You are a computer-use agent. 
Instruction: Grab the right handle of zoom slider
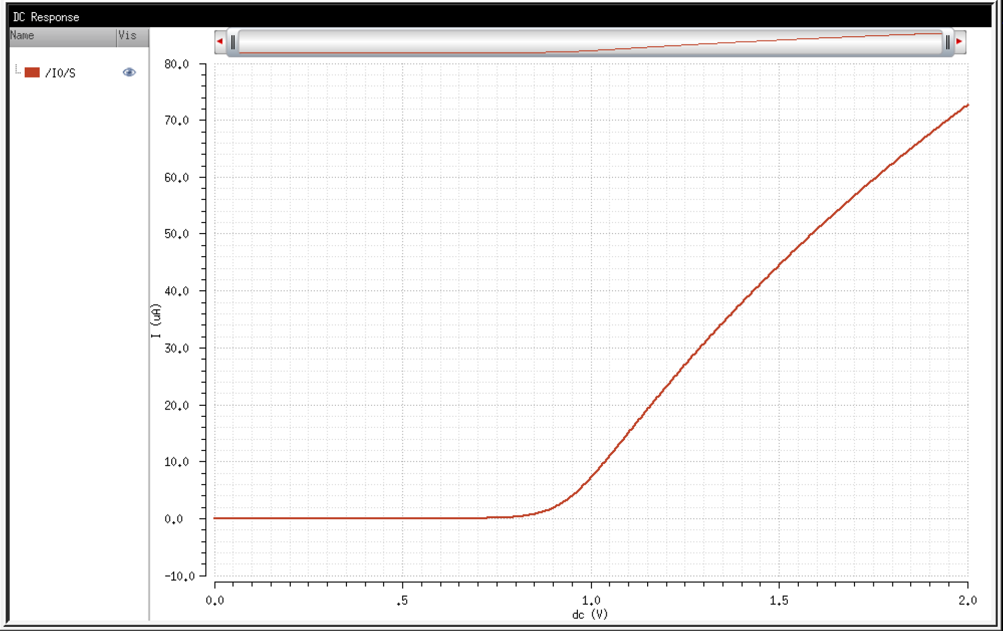click(947, 42)
